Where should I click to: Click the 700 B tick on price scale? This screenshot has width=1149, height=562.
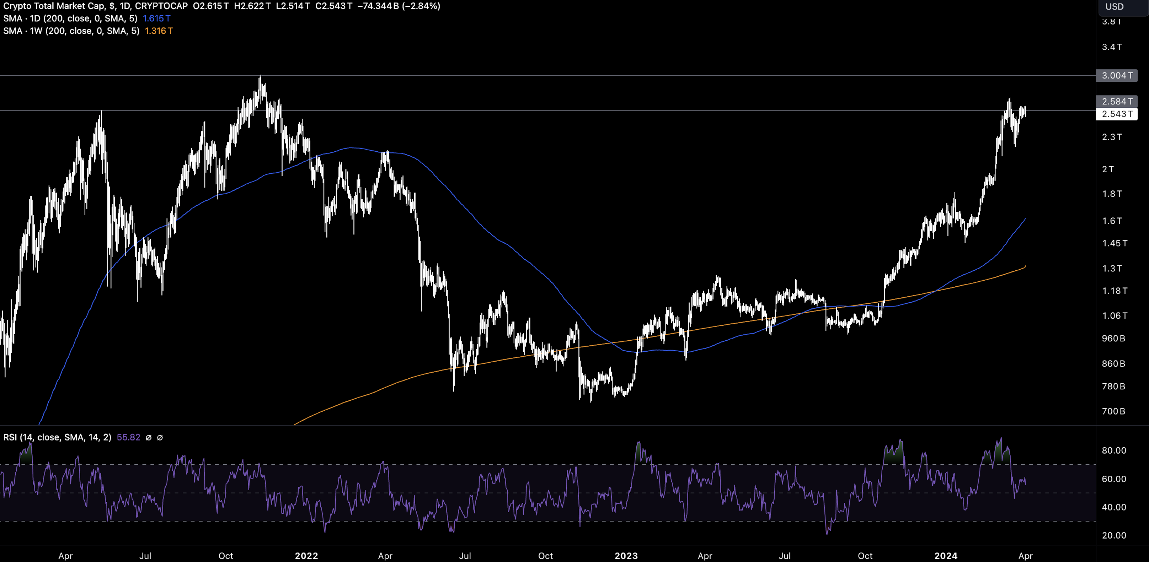click(1113, 411)
